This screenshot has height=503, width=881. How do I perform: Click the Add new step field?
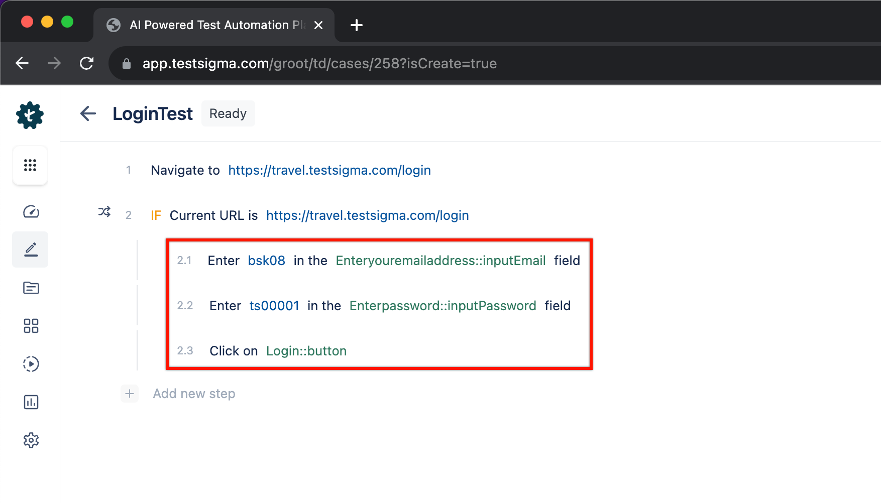[194, 394]
